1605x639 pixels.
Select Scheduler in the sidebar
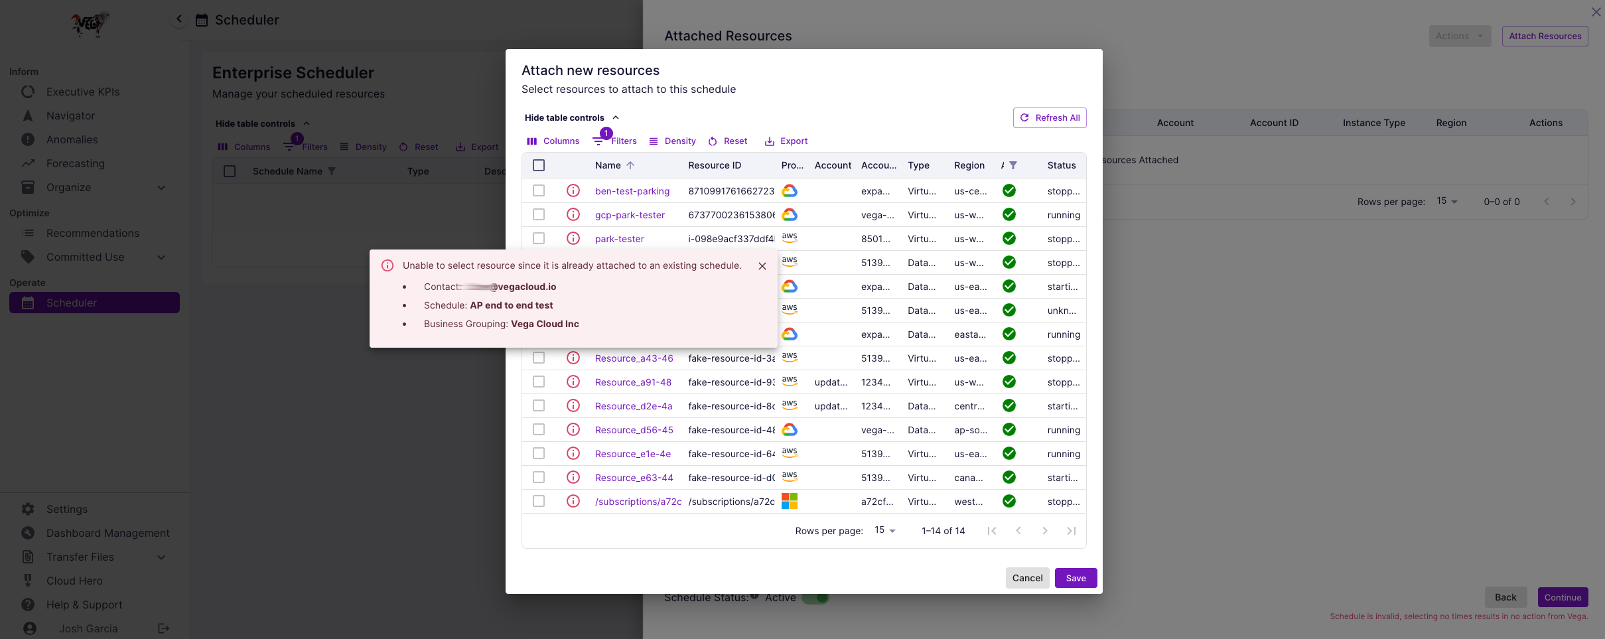[94, 303]
